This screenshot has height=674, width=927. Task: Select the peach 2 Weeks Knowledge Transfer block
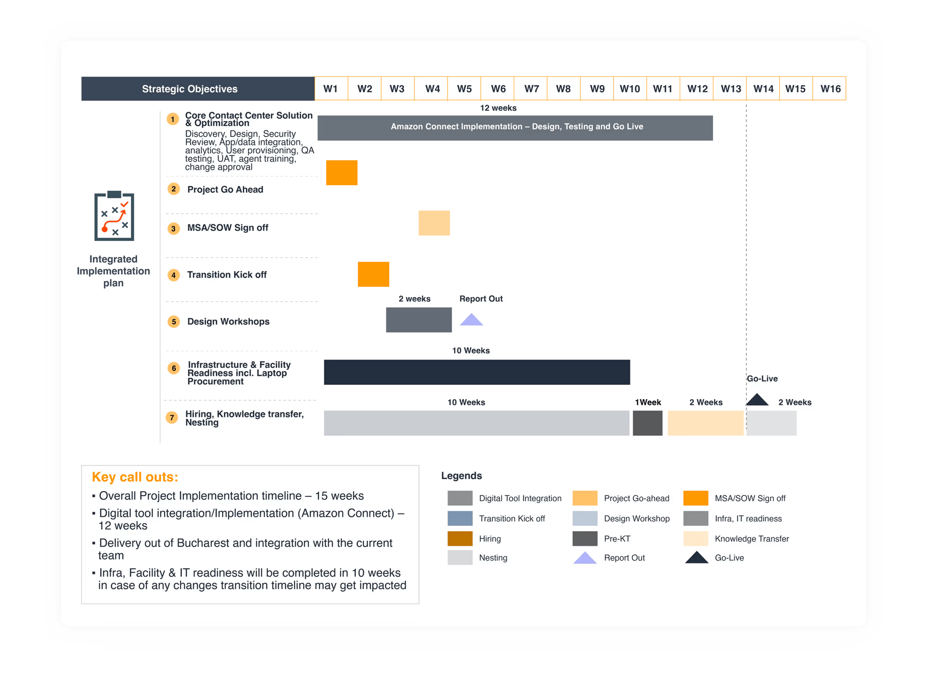(x=705, y=423)
